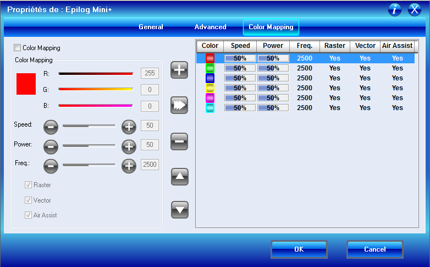Decrease Freq. with the minus button
The height and width of the screenshot is (267, 430).
[51, 166]
